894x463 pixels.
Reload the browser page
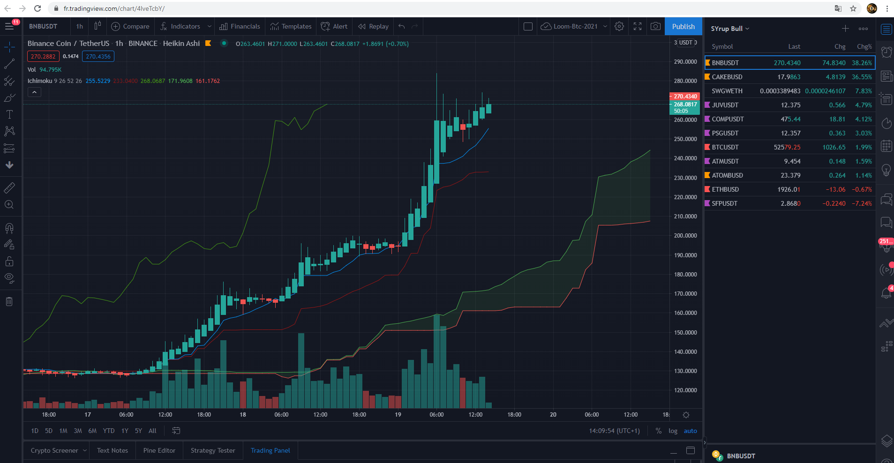[38, 8]
